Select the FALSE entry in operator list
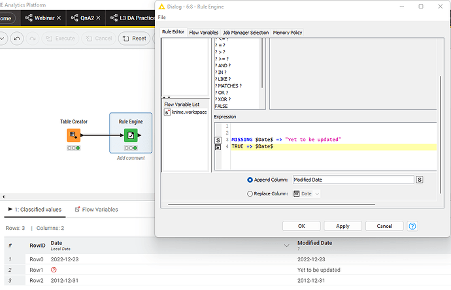Image resolution: width=451 pixels, height=290 pixels. [221, 106]
